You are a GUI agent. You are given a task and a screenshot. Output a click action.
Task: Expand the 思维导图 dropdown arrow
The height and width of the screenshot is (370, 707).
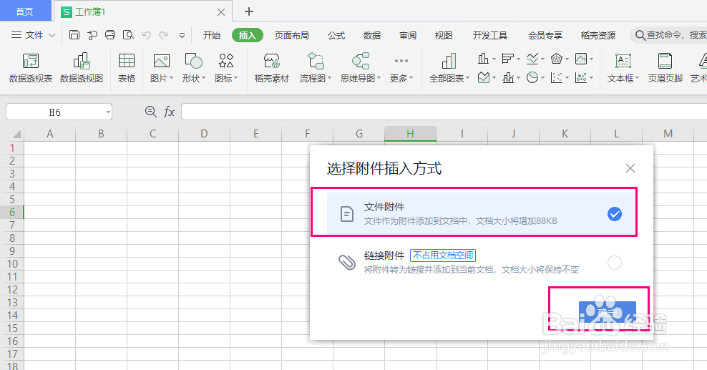coord(379,79)
